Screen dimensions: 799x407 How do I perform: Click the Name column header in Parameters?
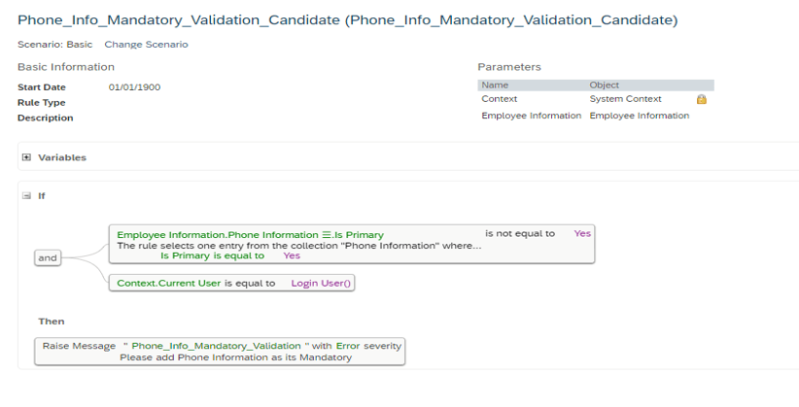[495, 85]
